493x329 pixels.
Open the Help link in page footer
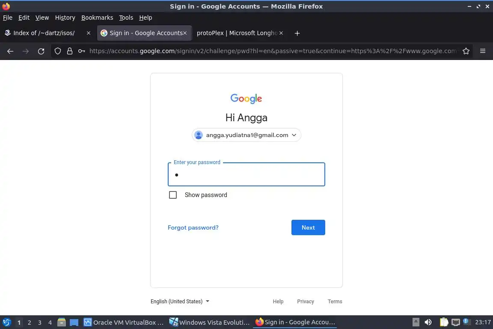(x=278, y=301)
